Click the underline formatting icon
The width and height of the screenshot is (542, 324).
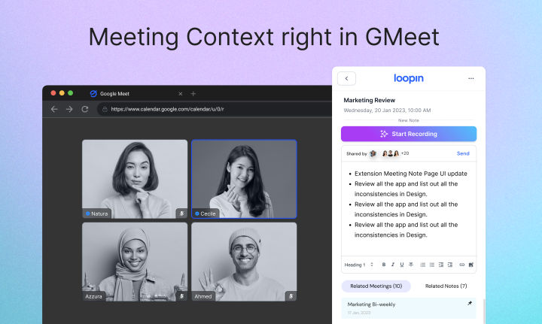coord(402,265)
